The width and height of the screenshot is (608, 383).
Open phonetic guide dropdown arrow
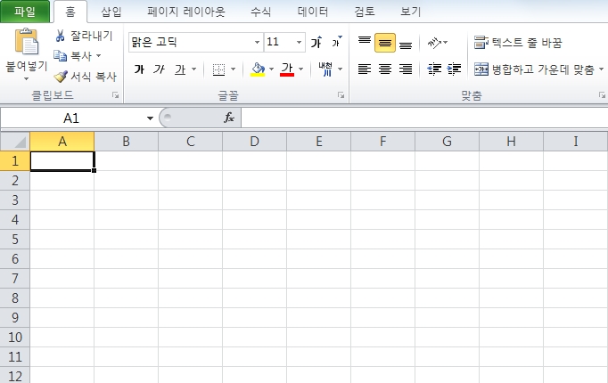[x=340, y=69]
